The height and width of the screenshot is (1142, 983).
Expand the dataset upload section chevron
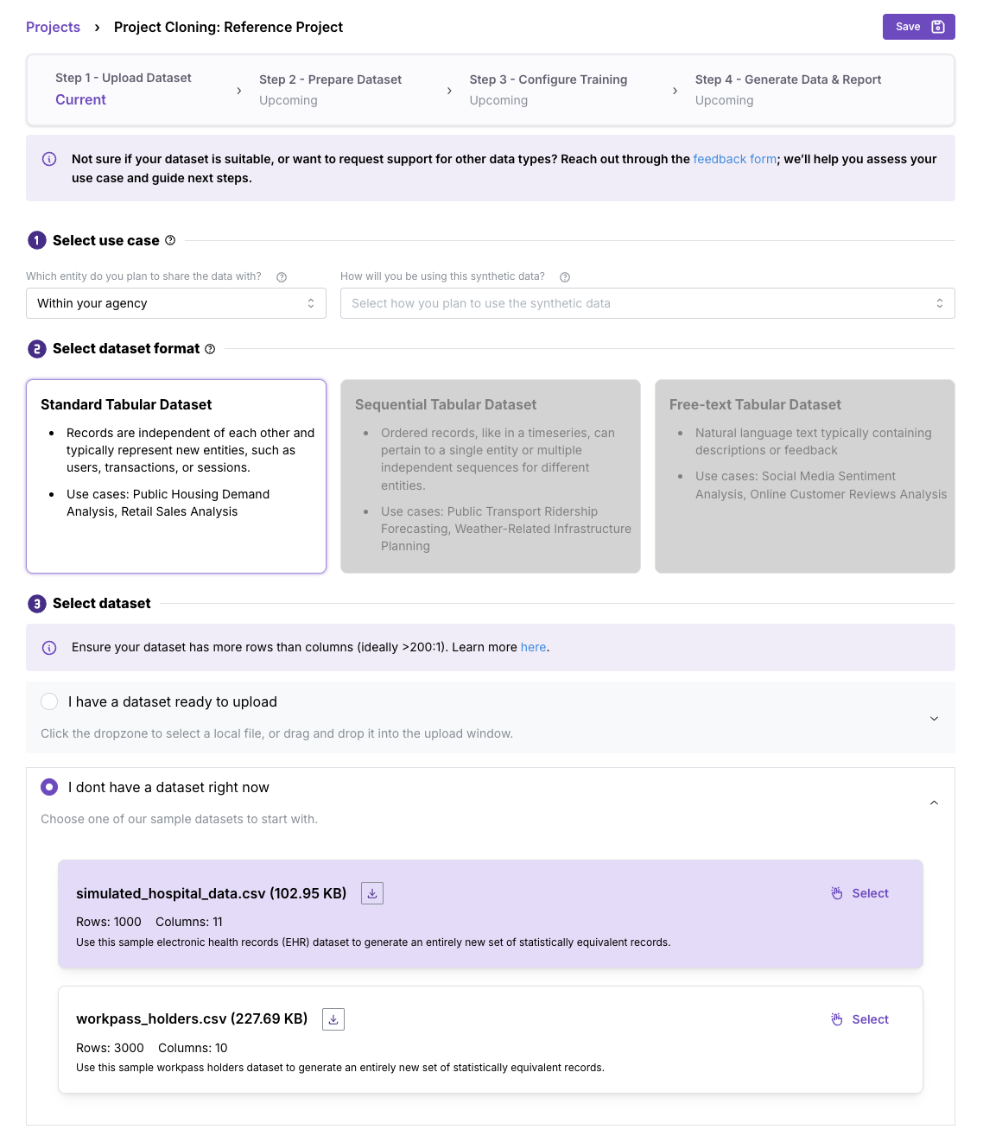coord(934,719)
